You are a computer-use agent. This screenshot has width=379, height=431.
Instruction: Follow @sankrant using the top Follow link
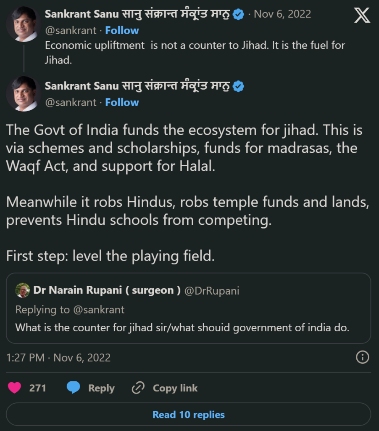(x=122, y=30)
